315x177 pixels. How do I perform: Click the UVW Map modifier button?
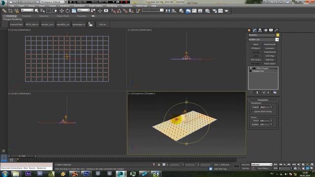(270, 56)
